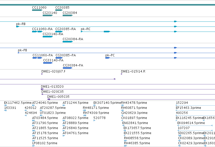This screenshot has height=147, width=215.
Task: Click the AT31790.5prime EST label
Action: pos(45,123)
